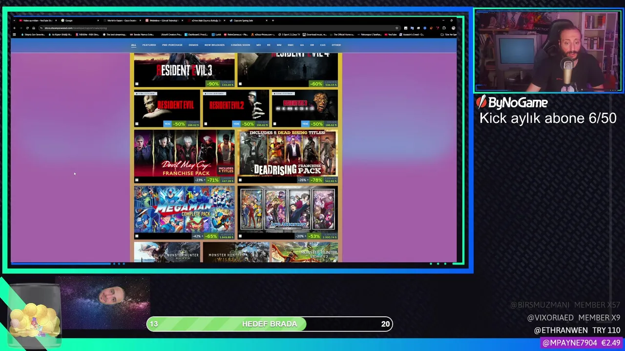Open the Resident Evil 3 Nemesis tile
Viewport: 625px width, 351px height.
[x=305, y=109]
